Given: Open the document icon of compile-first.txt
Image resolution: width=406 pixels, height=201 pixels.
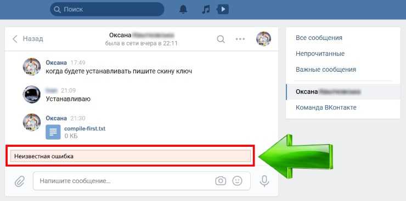Looking at the screenshot, I should click(x=53, y=132).
